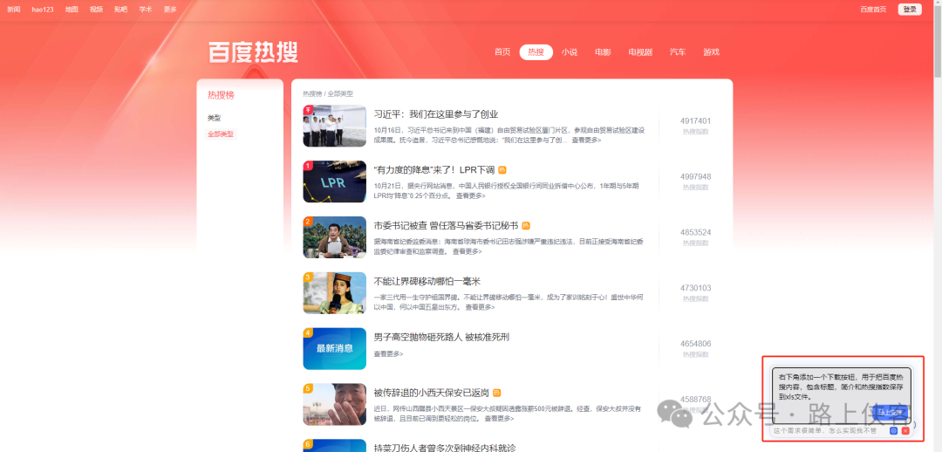Open headline 习近平：我们在这里参与了创业
The image size is (942, 452).
click(436, 114)
